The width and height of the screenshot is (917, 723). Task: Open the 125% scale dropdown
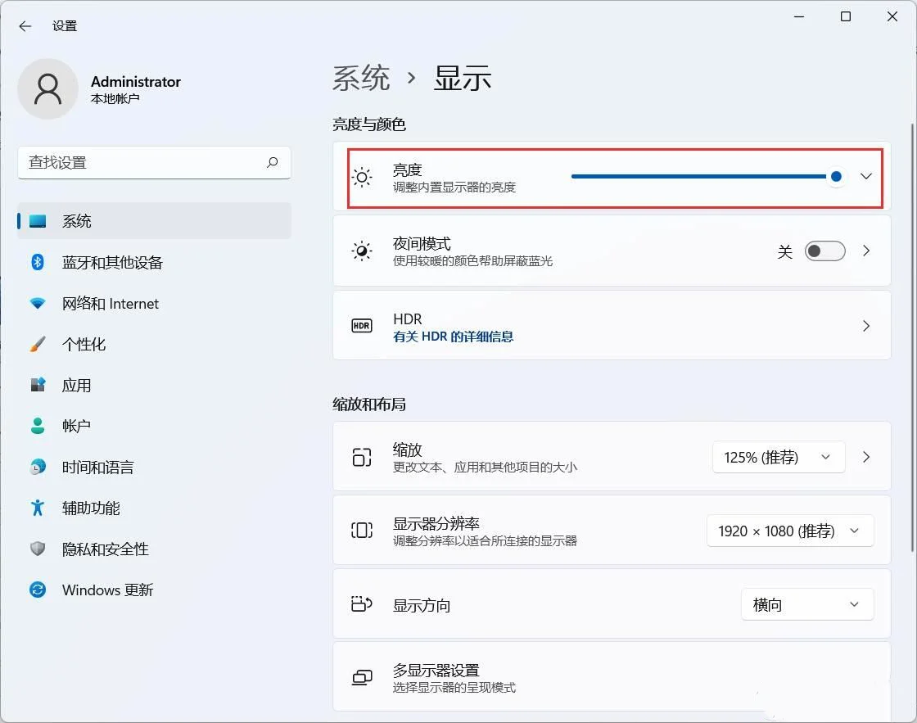click(779, 457)
